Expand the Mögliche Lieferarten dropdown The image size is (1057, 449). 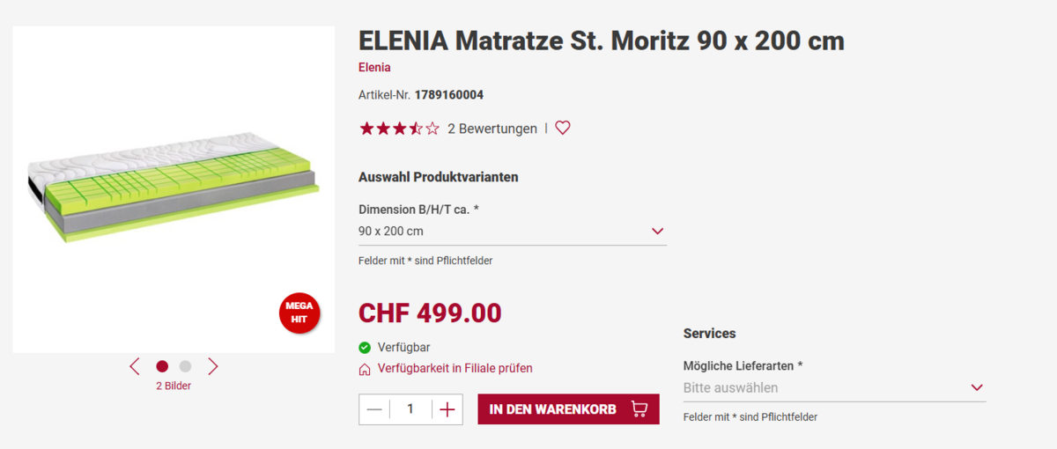(x=833, y=387)
